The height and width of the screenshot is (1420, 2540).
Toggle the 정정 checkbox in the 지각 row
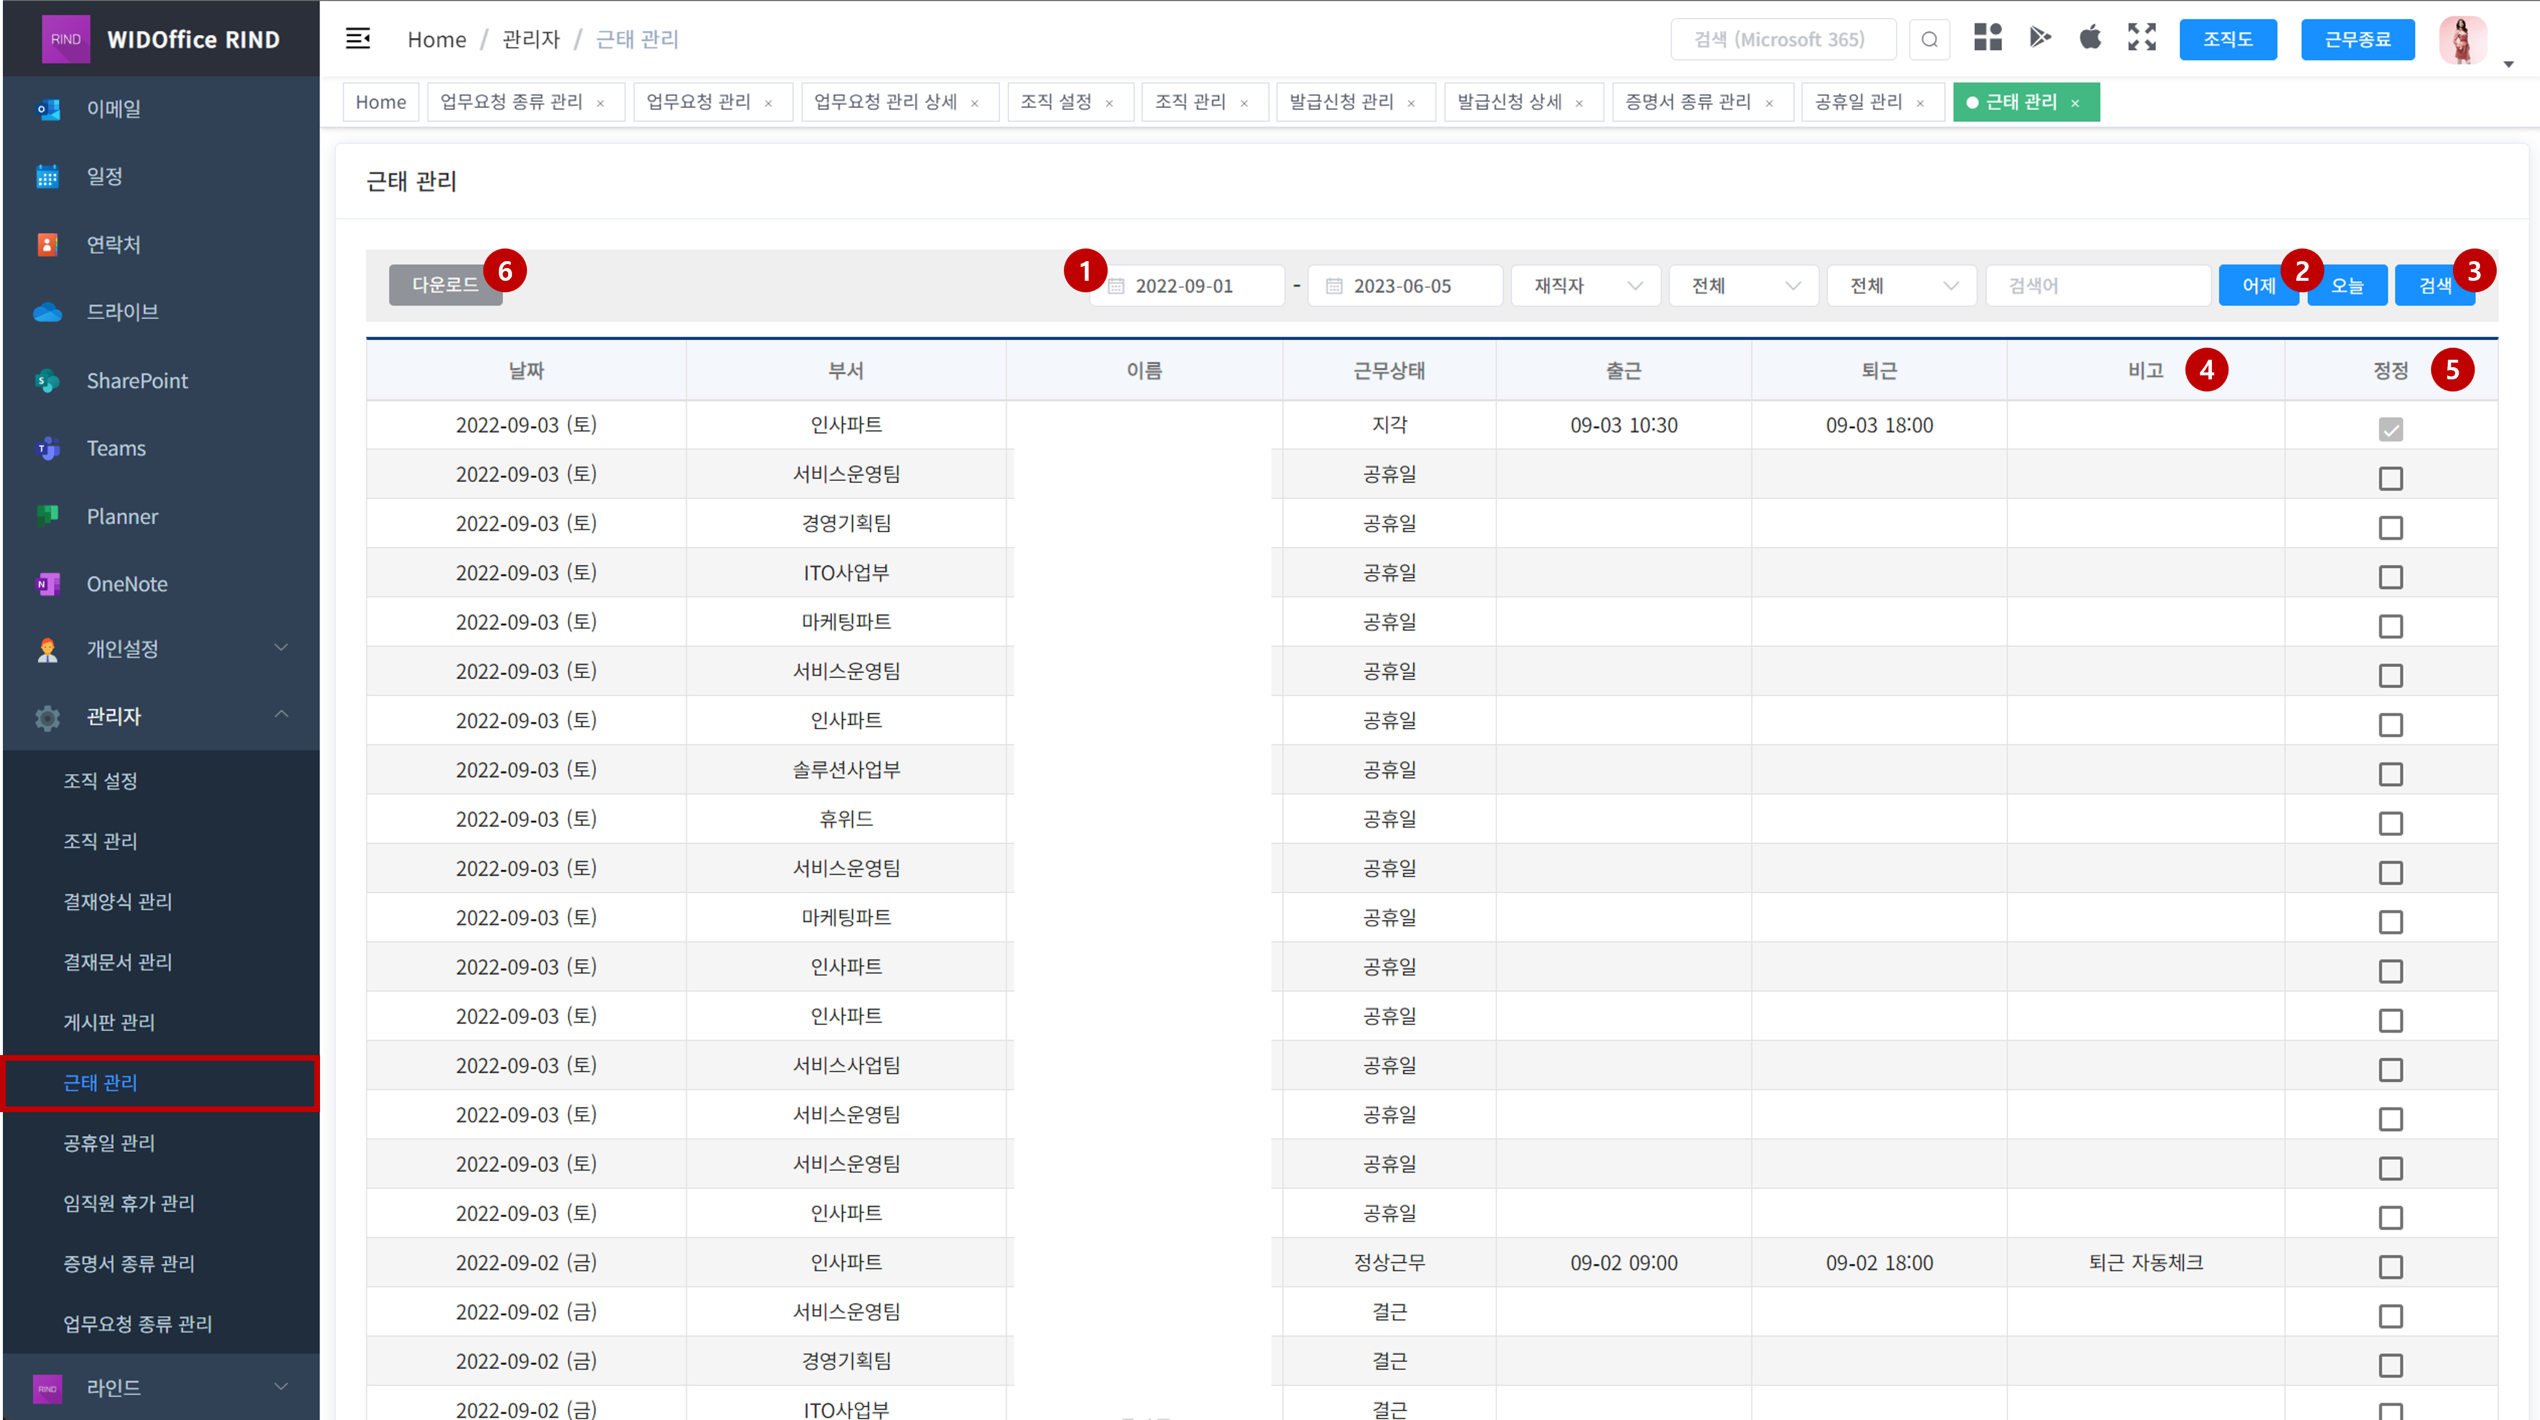(2390, 429)
